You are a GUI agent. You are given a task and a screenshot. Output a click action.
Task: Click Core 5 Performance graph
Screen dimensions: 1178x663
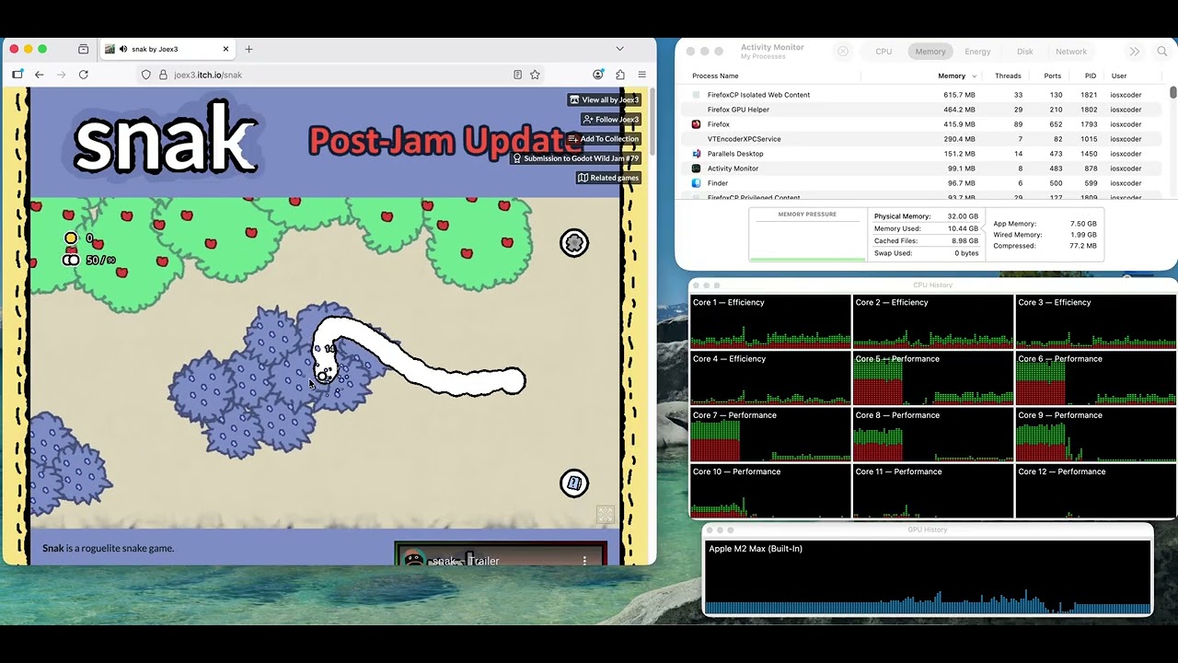coord(933,378)
